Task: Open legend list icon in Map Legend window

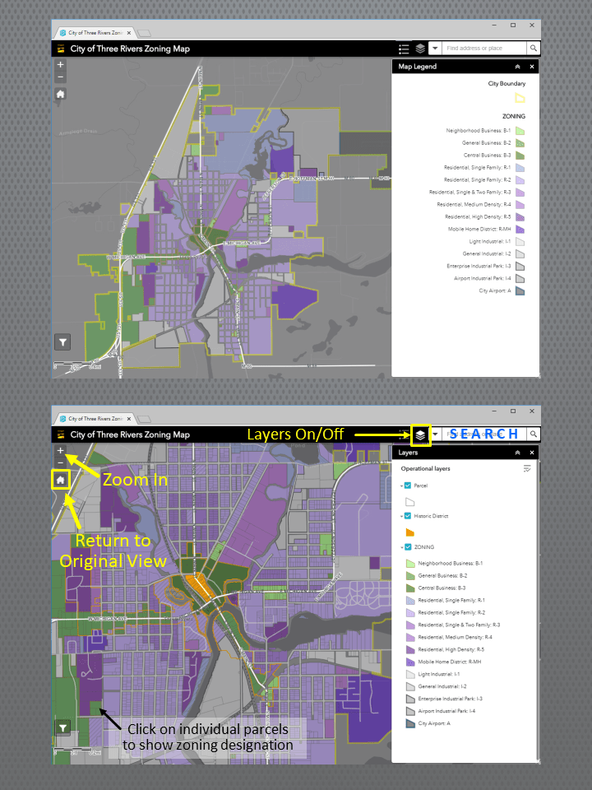Action: pyautogui.click(x=404, y=49)
